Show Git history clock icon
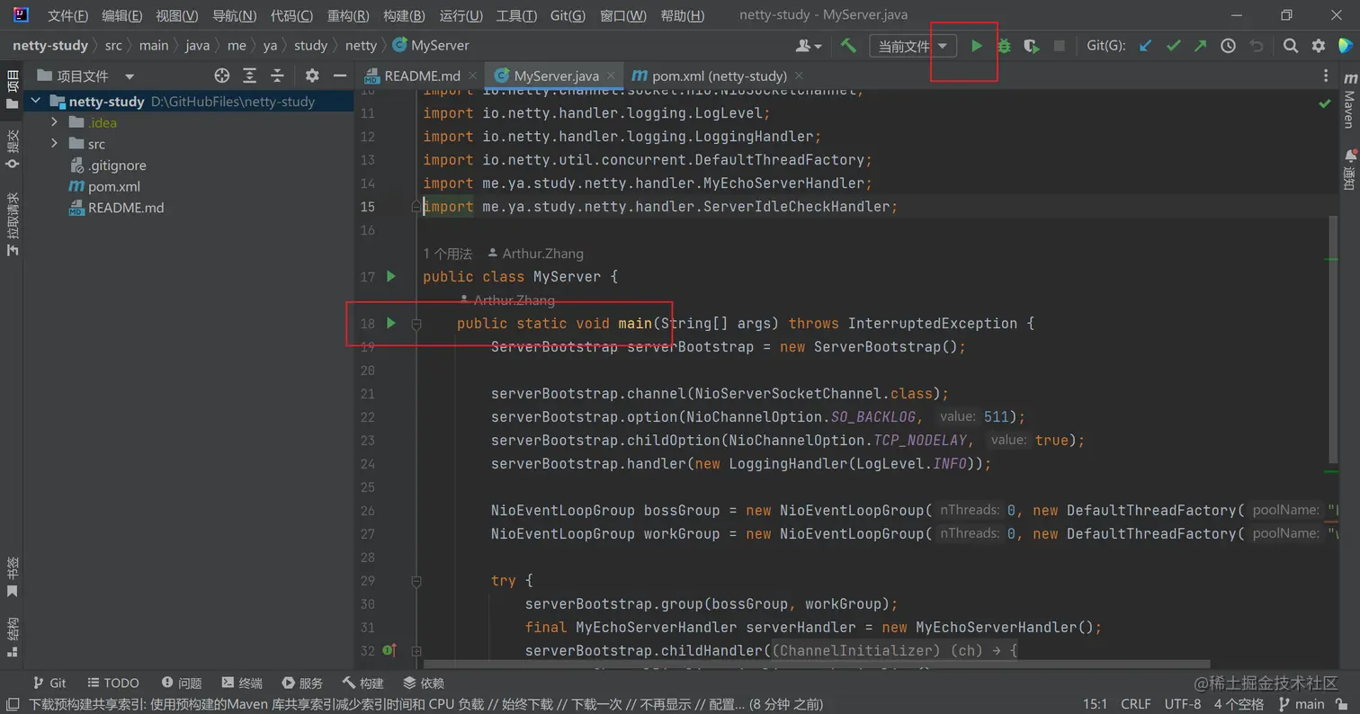Image resolution: width=1360 pixels, height=714 pixels. pyautogui.click(x=1228, y=46)
